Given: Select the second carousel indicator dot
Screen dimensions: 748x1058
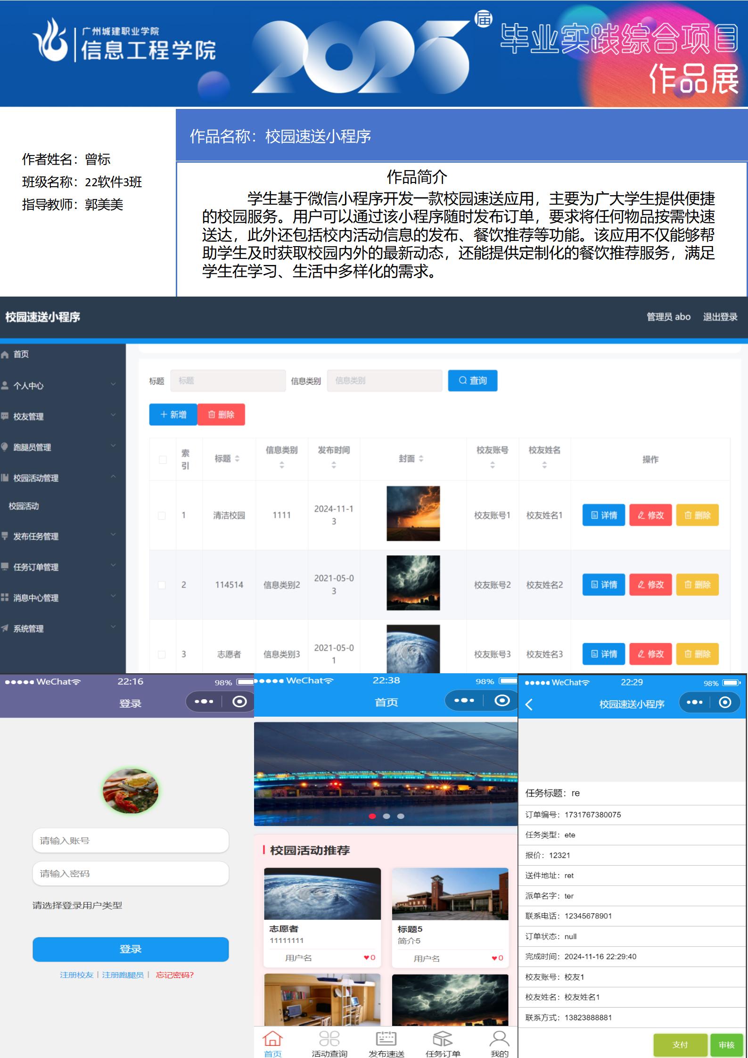Looking at the screenshot, I should coord(386,816).
